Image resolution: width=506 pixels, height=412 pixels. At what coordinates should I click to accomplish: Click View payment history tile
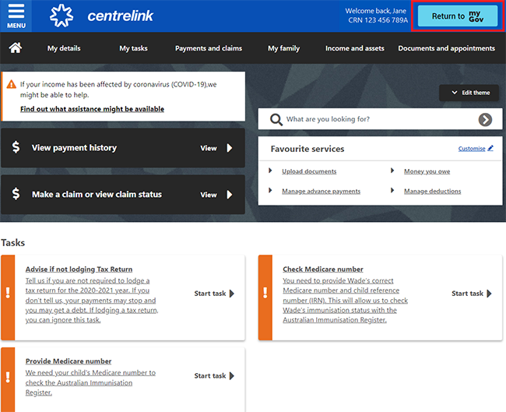point(123,148)
